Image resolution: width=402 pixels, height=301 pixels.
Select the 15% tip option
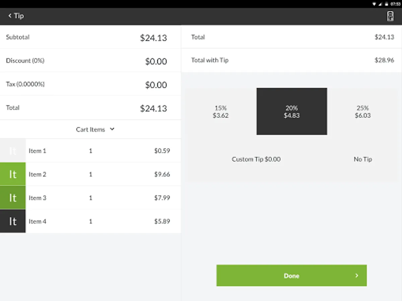(x=220, y=112)
